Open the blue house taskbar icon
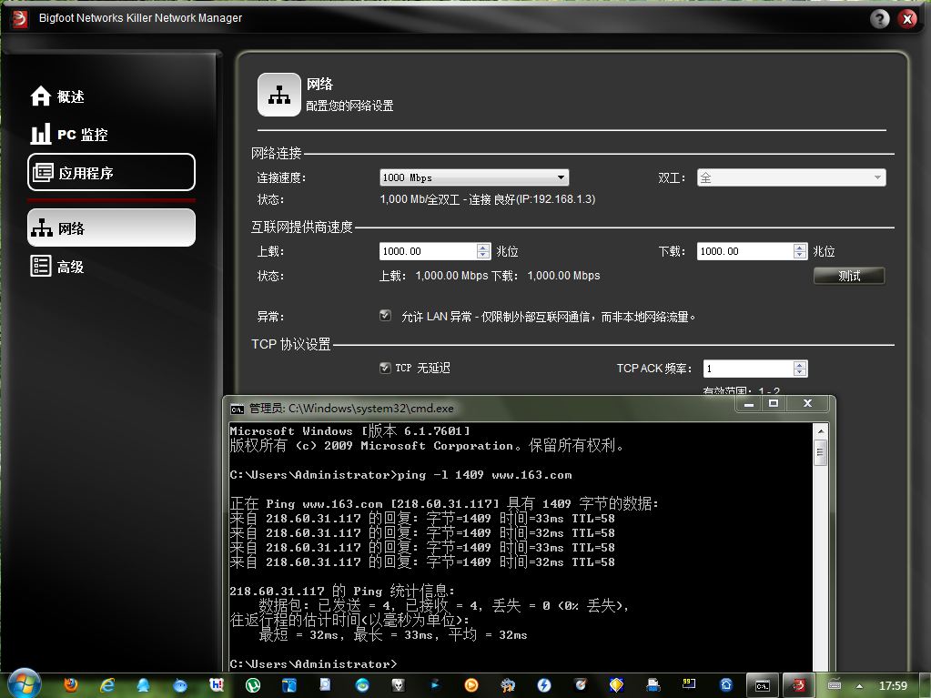Image resolution: width=931 pixels, height=698 pixels. click(x=725, y=685)
